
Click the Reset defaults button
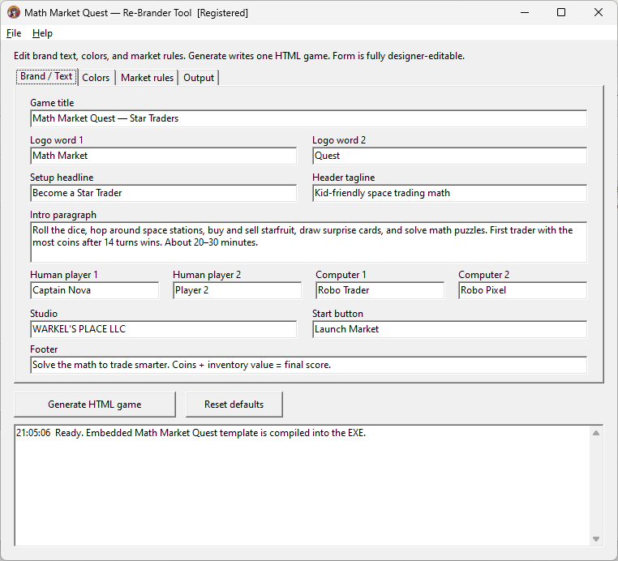click(x=234, y=405)
